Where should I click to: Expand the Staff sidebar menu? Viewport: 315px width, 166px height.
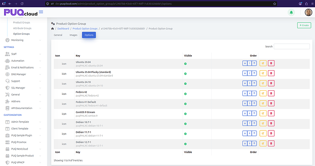tap(23, 54)
